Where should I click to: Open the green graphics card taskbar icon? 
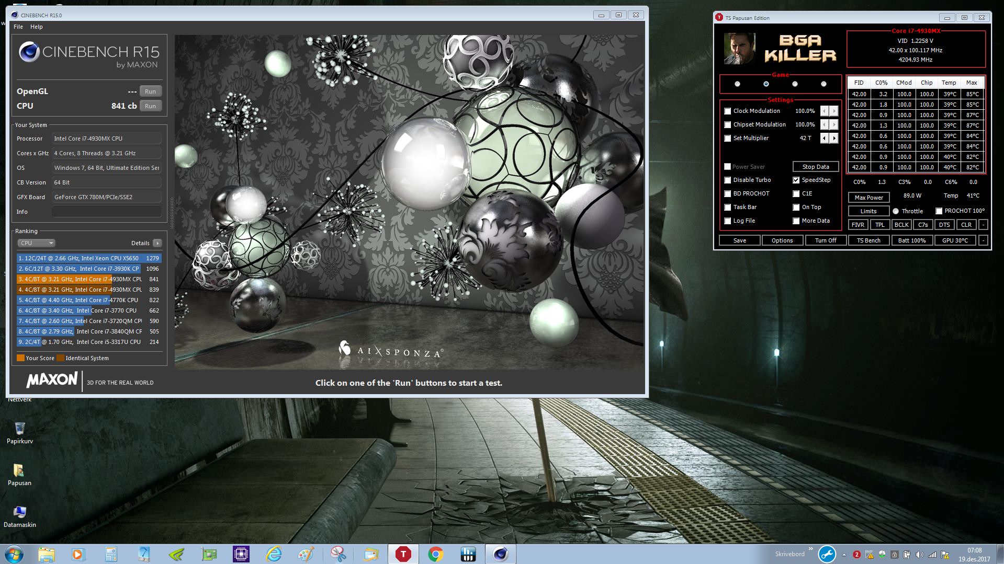tap(209, 554)
